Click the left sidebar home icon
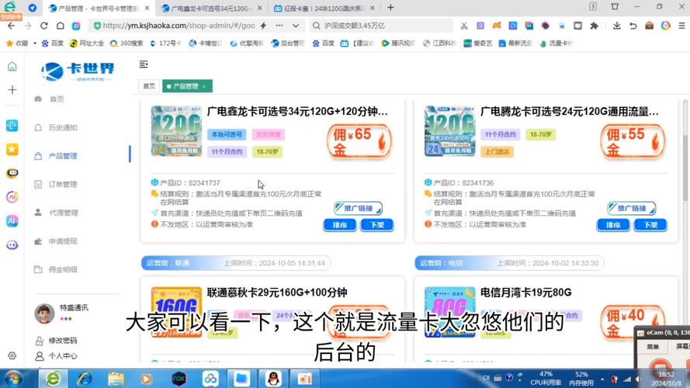690x388 pixels. pos(12,67)
